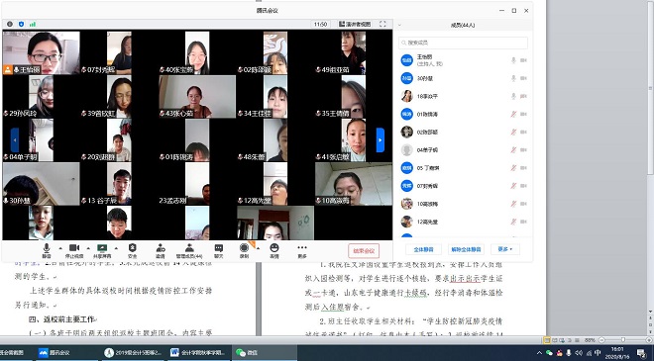654x361 pixels.
Task: Toggle the camera icon for the host row
Action: coord(523,60)
